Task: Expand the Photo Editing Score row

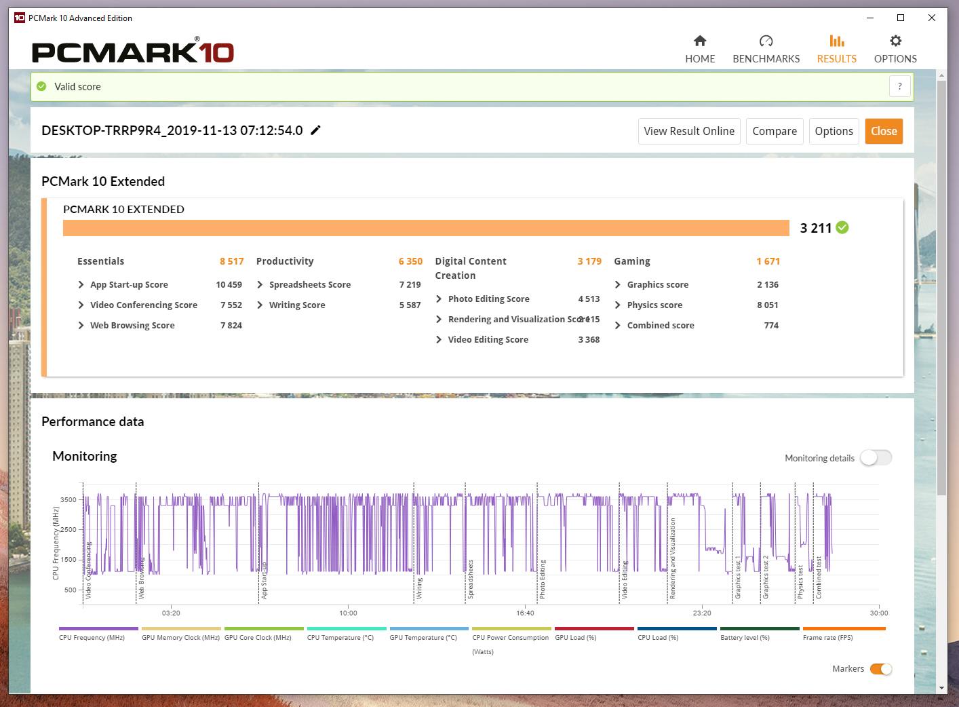Action: tap(439, 299)
